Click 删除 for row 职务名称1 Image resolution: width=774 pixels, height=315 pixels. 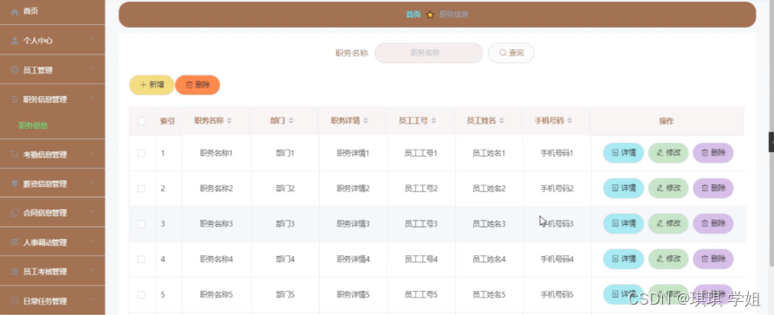click(713, 153)
